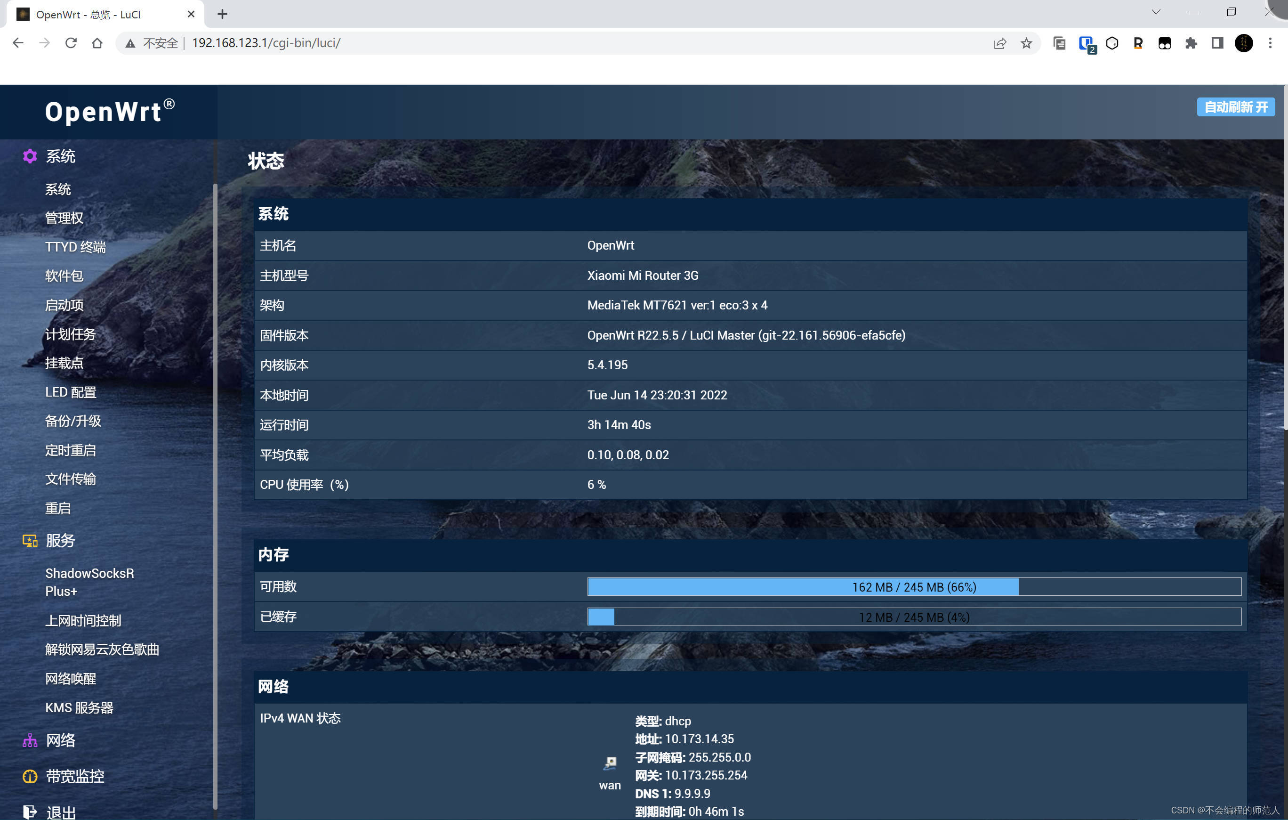Select the 备份/升级 menu item
This screenshot has height=820, width=1288.
[73, 421]
